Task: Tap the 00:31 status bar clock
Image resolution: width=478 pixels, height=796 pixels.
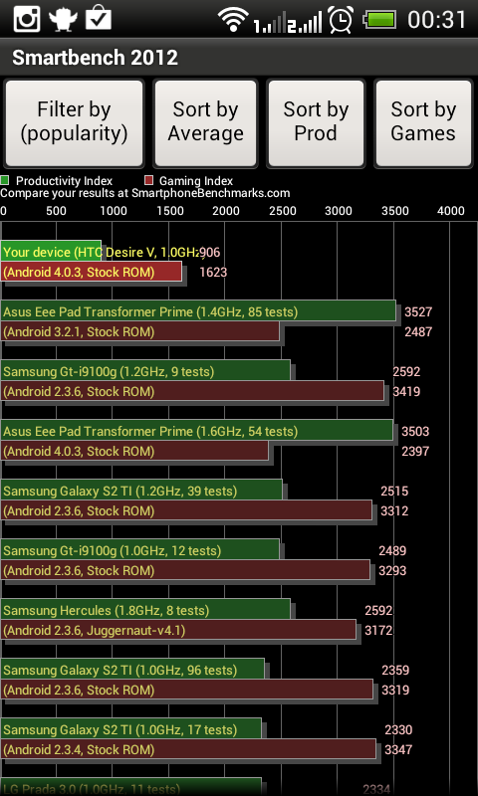Action: coord(437,20)
